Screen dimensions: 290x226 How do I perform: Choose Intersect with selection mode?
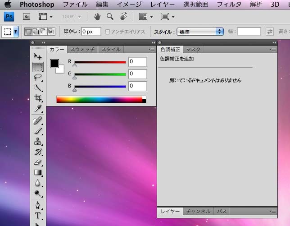[x=51, y=32]
